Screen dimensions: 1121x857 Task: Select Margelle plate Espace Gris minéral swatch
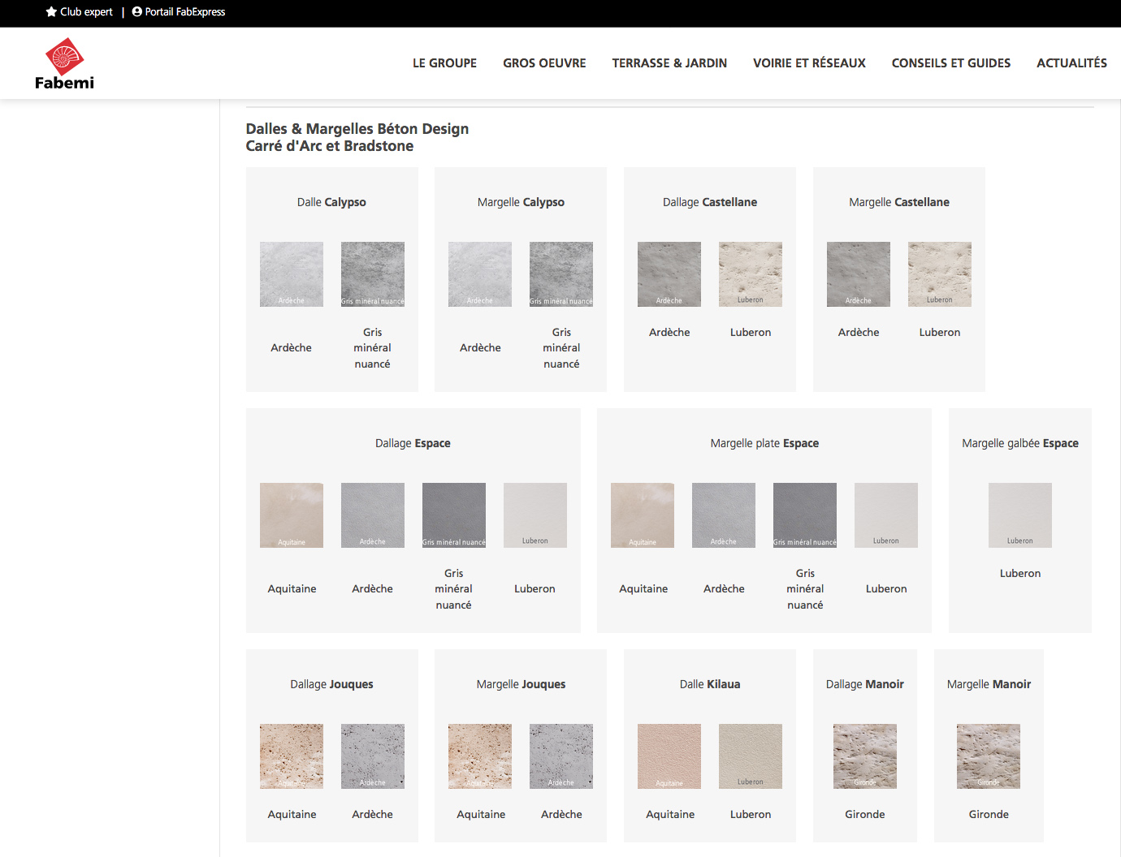[x=805, y=515]
